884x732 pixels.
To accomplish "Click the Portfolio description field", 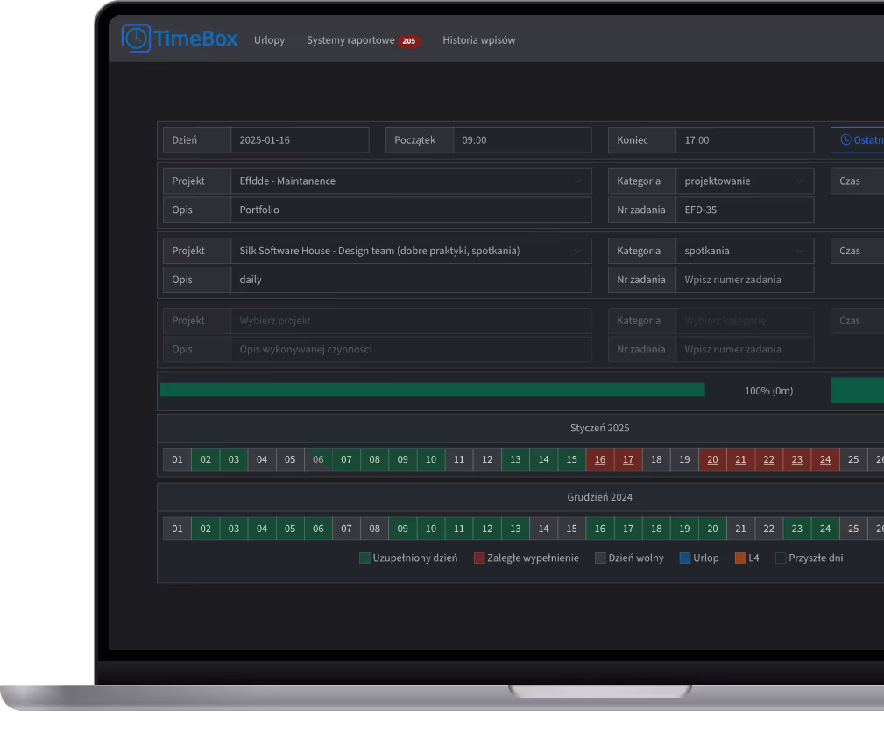I will pyautogui.click(x=411, y=210).
